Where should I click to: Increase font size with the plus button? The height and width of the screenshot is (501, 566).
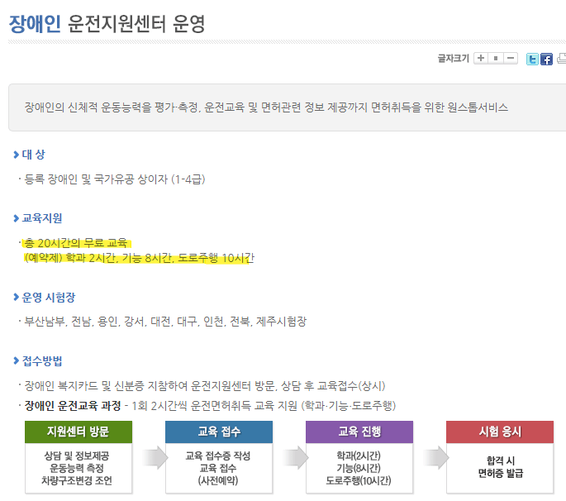pos(481,58)
